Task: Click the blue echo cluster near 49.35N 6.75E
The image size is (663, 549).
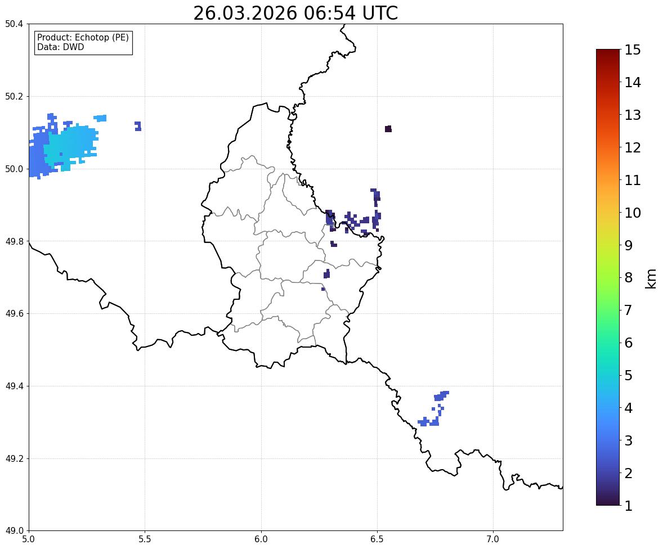Action: tap(433, 408)
